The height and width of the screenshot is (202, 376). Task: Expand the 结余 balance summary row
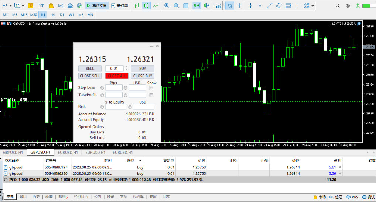6,180
